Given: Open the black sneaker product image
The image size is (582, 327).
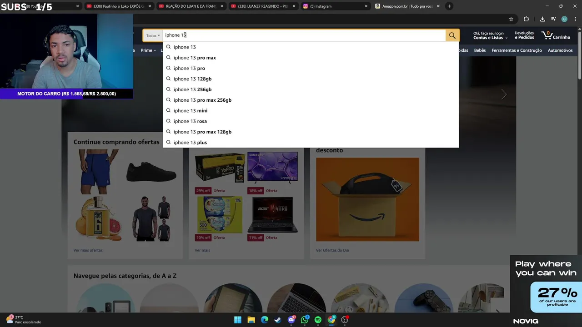Looking at the screenshot, I should pyautogui.click(x=151, y=172).
